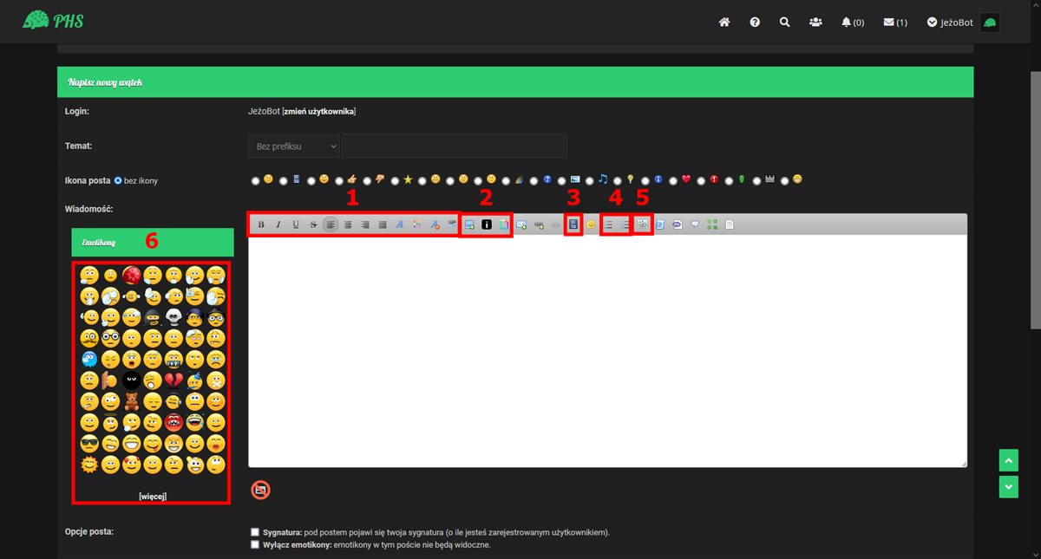
Task: Insert a quote with the speech bubble icon
Action: pos(695,224)
